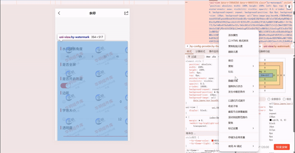Switch to the 计算样式 tab

pyautogui.click(x=200, y=51)
